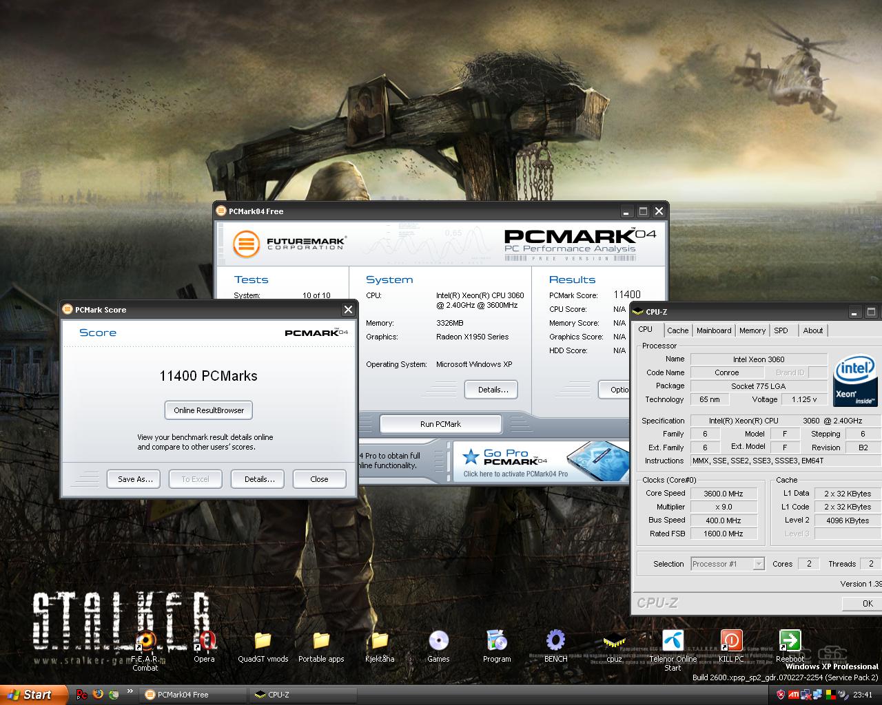Click the Rated FSB value 1600.0 MHz
Image resolution: width=882 pixels, height=705 pixels.
723,534
